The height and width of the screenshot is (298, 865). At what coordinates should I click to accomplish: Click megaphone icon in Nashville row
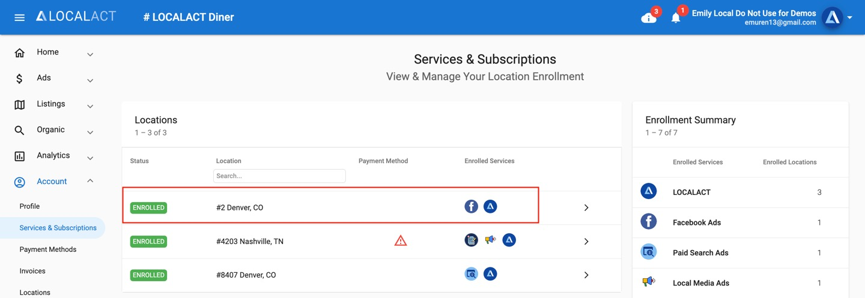(490, 240)
